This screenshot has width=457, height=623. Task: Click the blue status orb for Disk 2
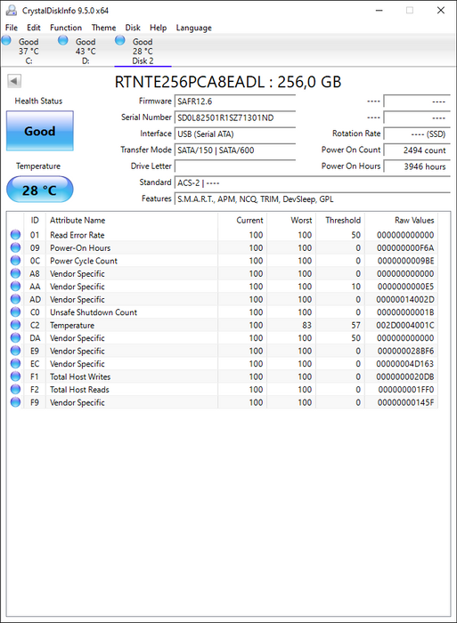[x=119, y=40]
